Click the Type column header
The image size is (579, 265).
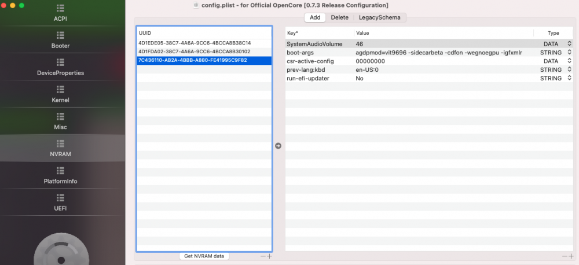point(553,33)
